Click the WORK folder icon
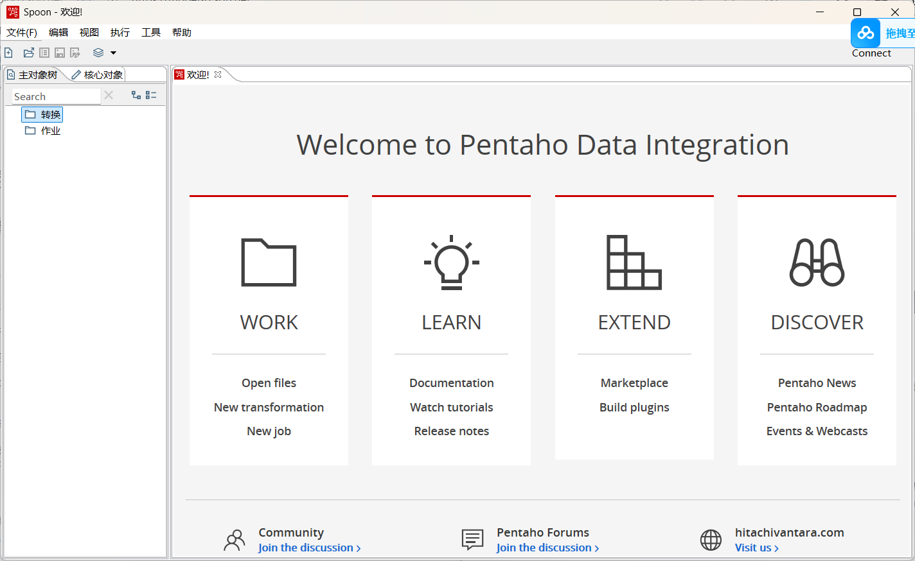The height and width of the screenshot is (561, 915). click(269, 262)
